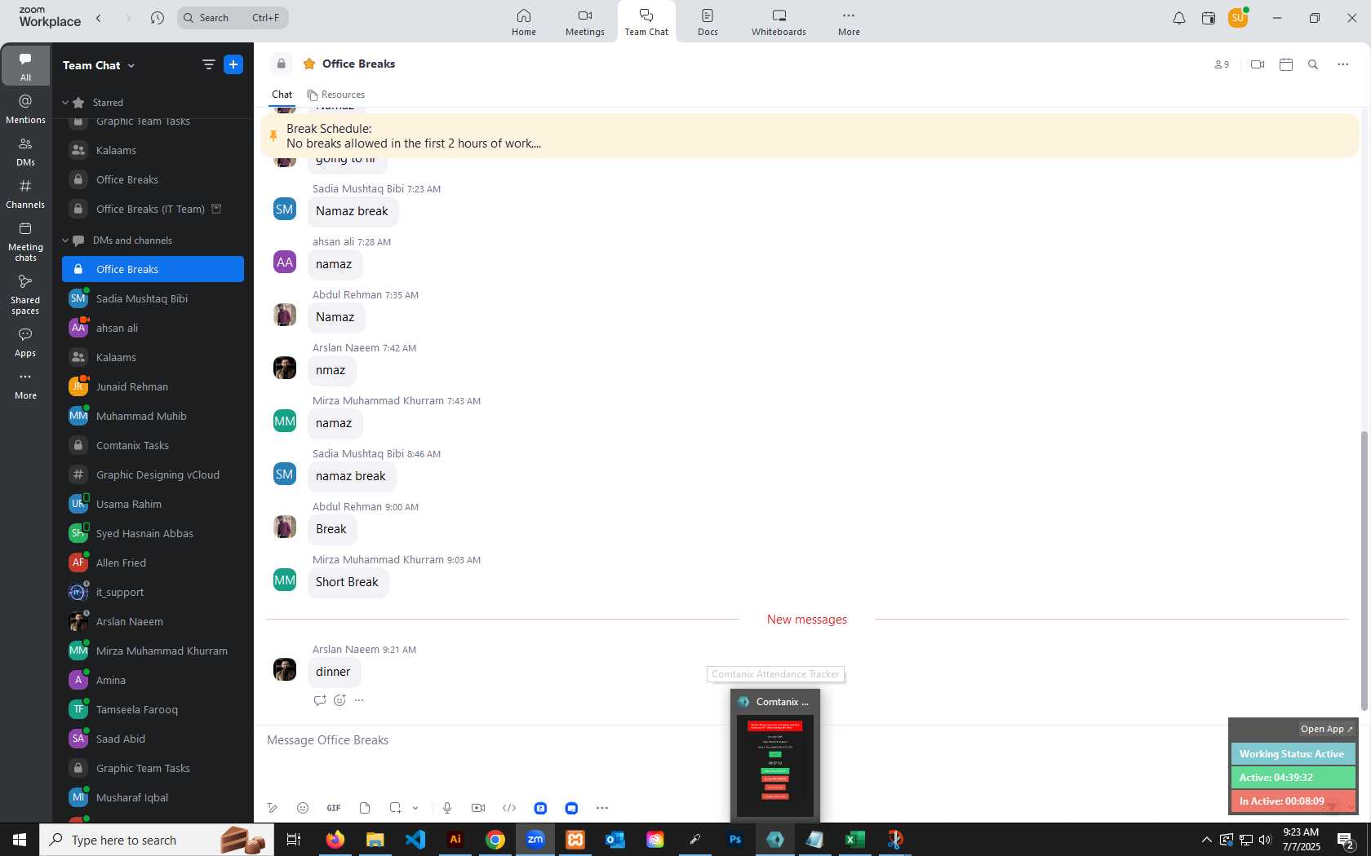This screenshot has width=1371, height=856.
Task: Click the star icon beside Office Breaks title
Action: [x=309, y=64]
